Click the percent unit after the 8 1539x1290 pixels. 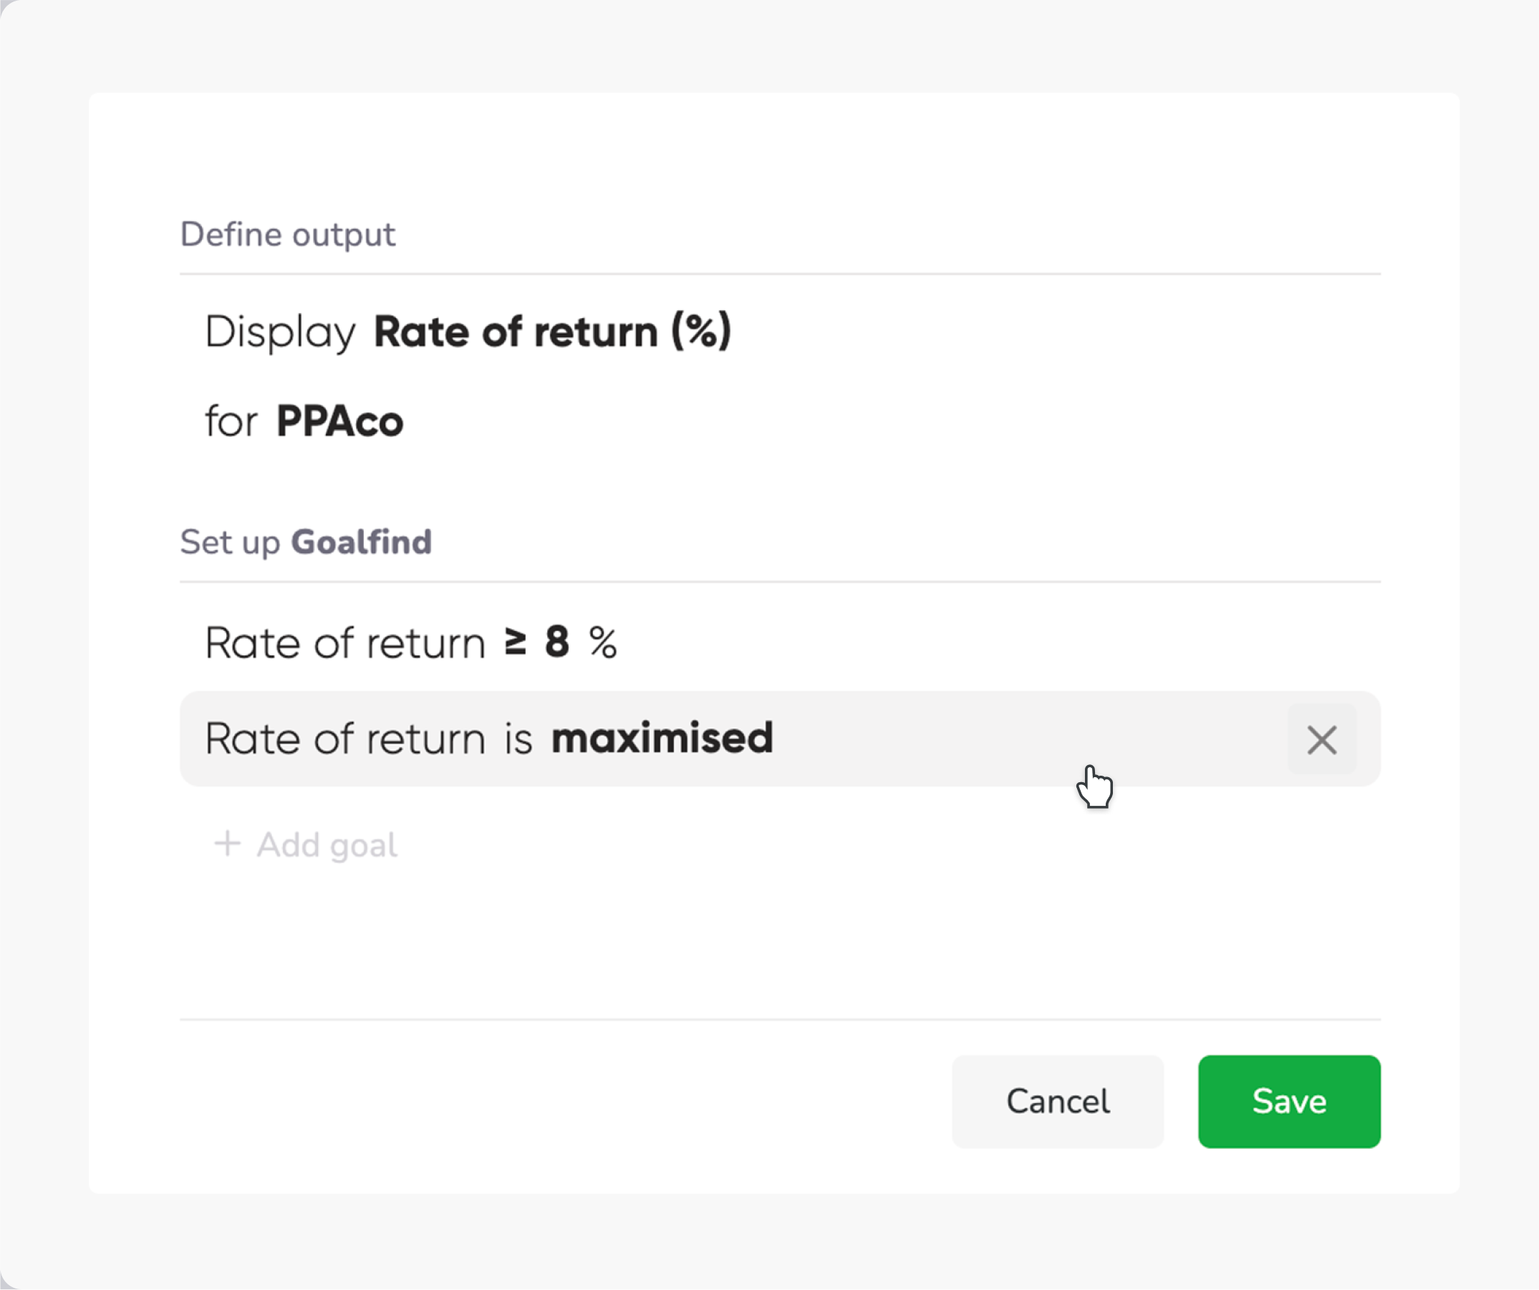(x=603, y=642)
